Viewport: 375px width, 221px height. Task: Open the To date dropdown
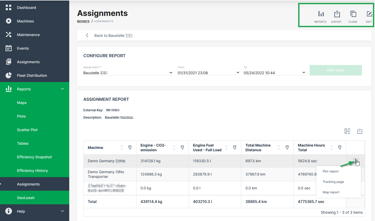click(x=304, y=73)
